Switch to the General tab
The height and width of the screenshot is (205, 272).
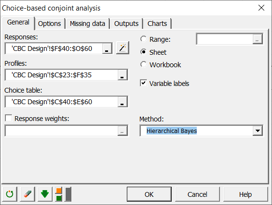coord(18,23)
